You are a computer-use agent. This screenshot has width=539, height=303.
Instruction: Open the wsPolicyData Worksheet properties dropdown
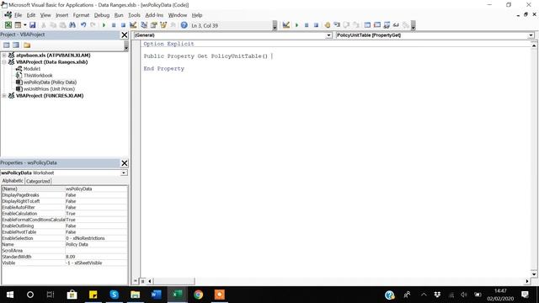[124, 173]
